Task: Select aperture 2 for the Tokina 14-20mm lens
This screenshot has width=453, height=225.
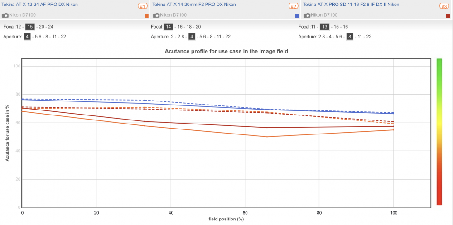Action: (x=172, y=37)
